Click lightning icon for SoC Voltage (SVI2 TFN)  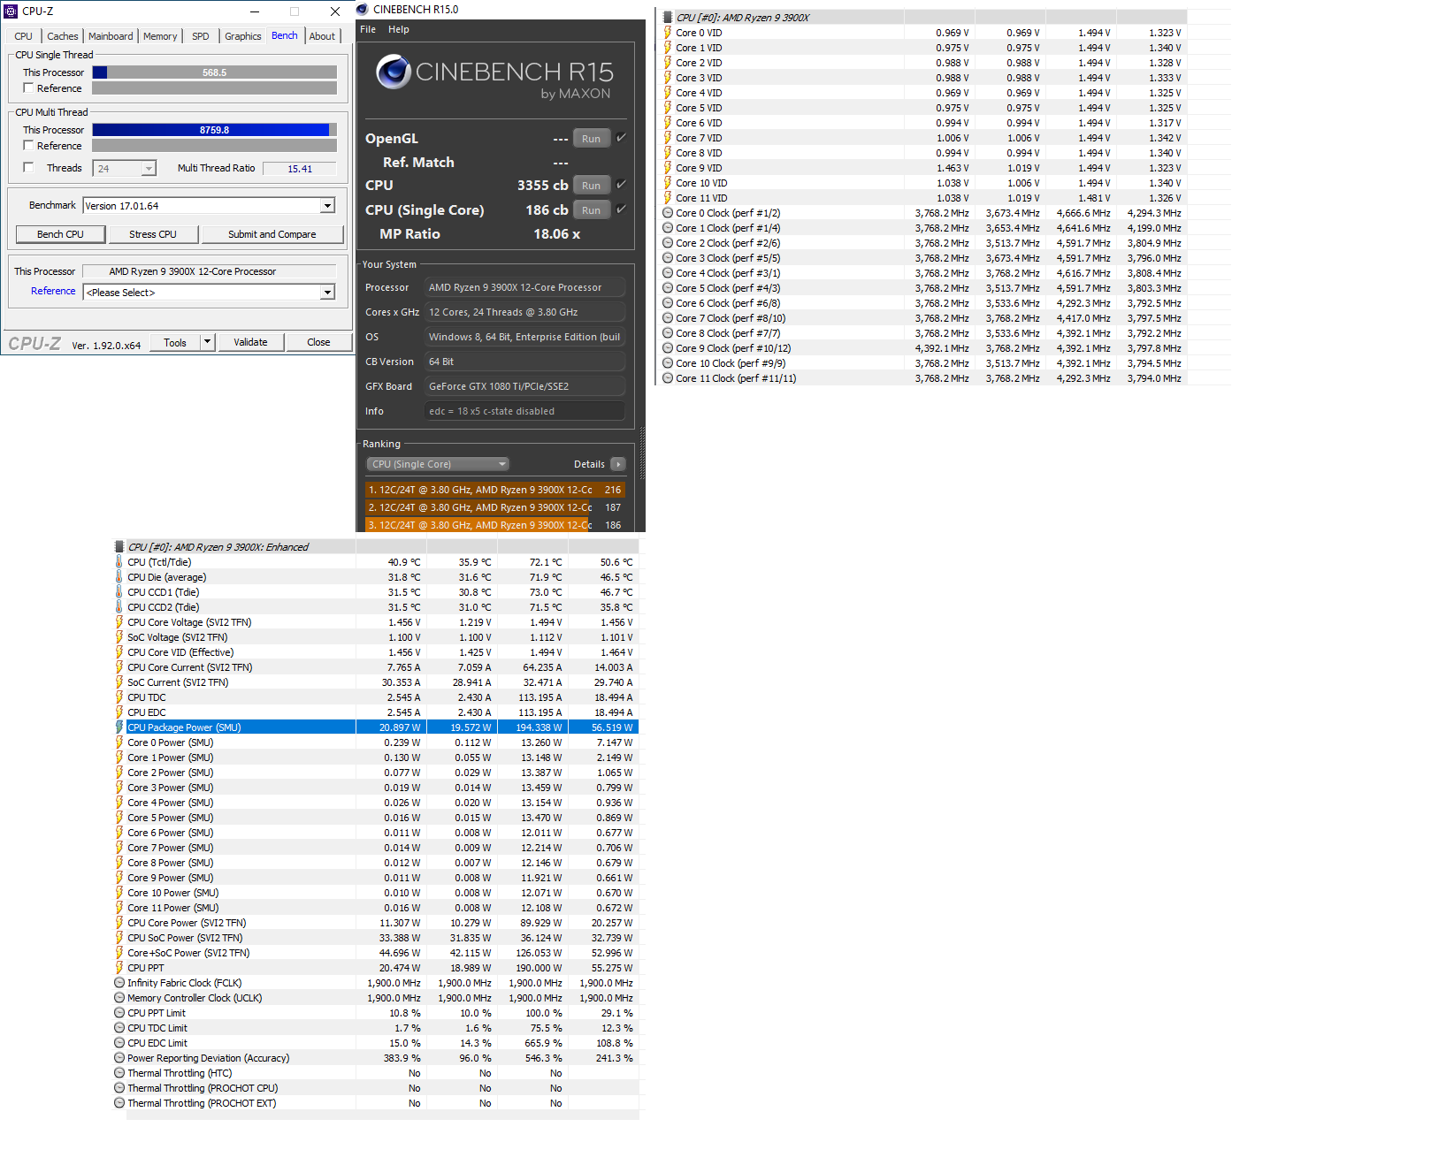(119, 636)
